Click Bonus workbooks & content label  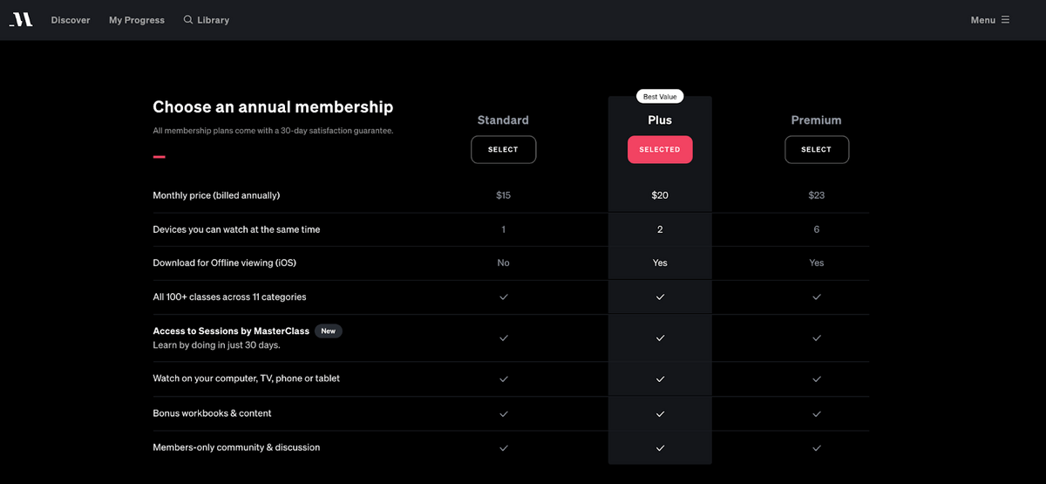[212, 413]
